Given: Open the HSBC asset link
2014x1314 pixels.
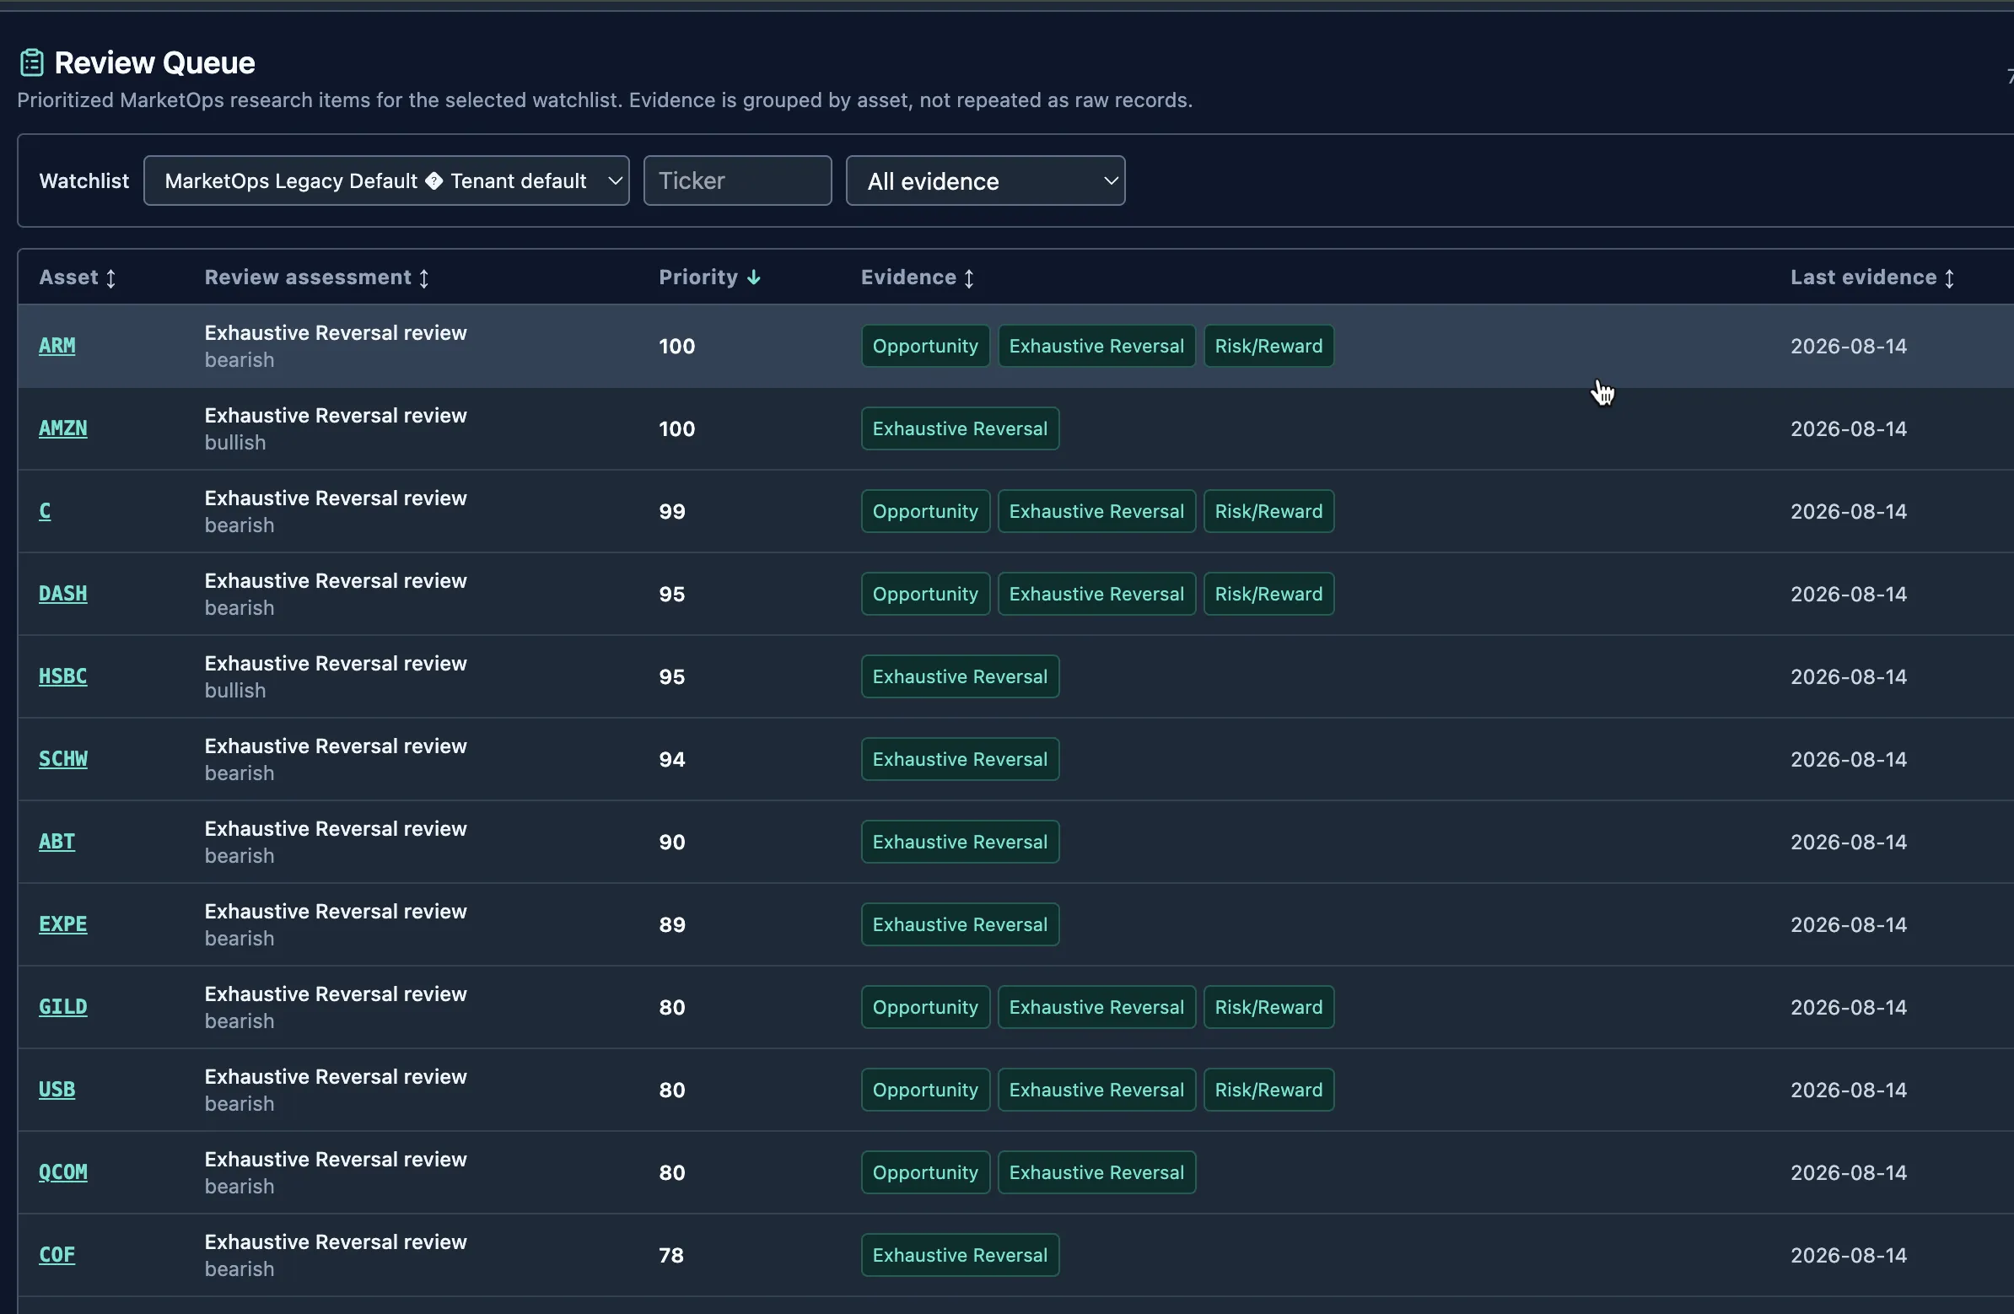Looking at the screenshot, I should 62,677.
